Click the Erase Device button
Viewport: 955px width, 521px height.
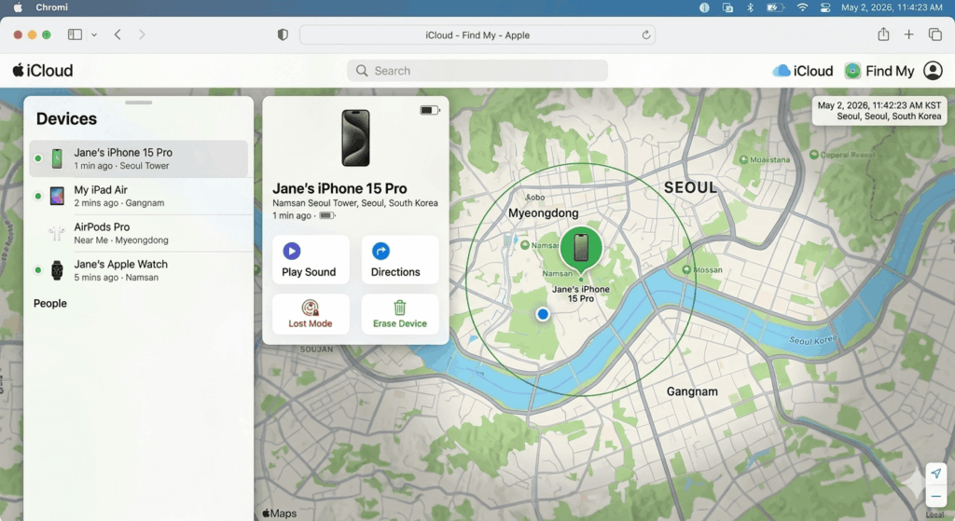400,314
